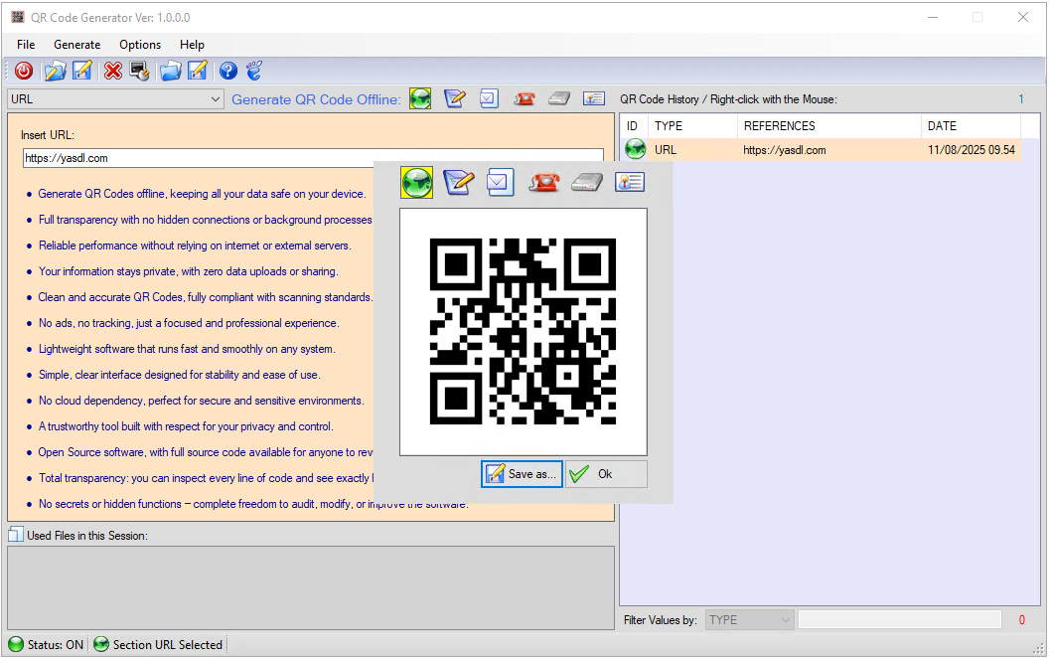Open the Filter Values by TYPE dropdown

pyautogui.click(x=750, y=620)
